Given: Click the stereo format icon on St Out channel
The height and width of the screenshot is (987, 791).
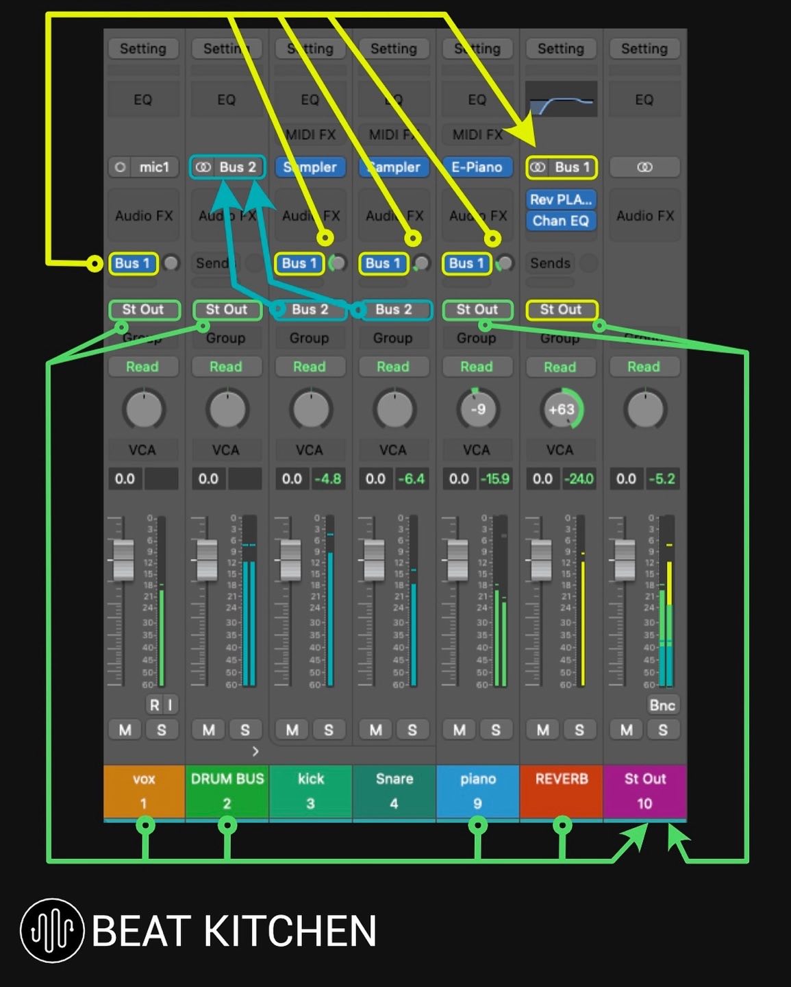Looking at the screenshot, I should pyautogui.click(x=644, y=167).
